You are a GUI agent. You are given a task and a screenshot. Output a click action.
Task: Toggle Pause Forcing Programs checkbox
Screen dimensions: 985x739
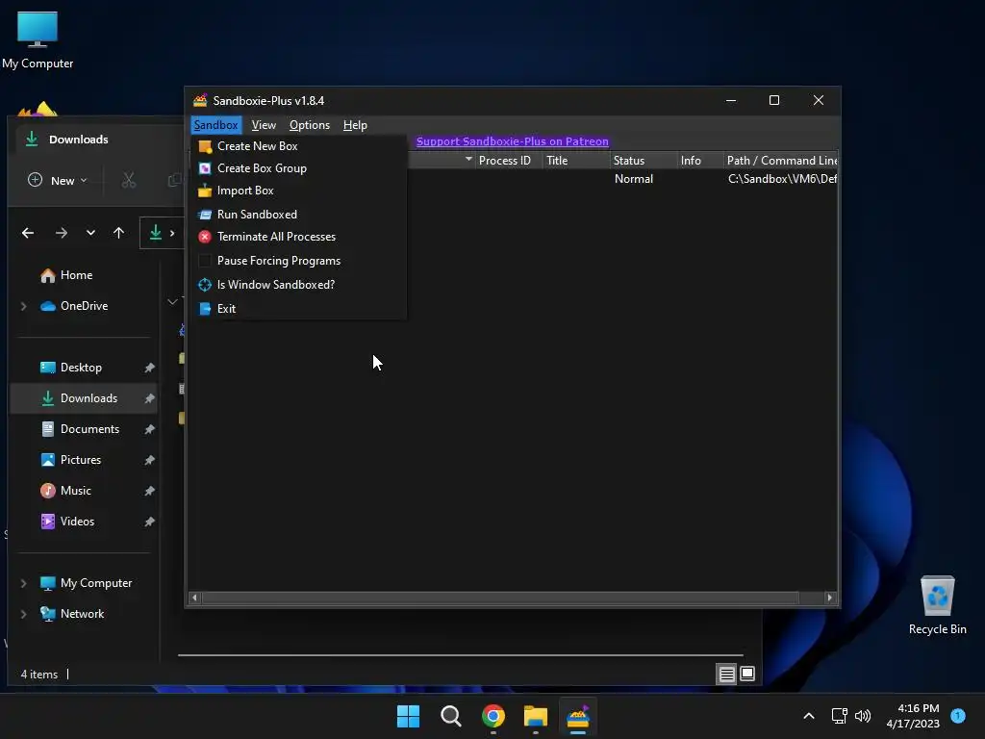205,261
